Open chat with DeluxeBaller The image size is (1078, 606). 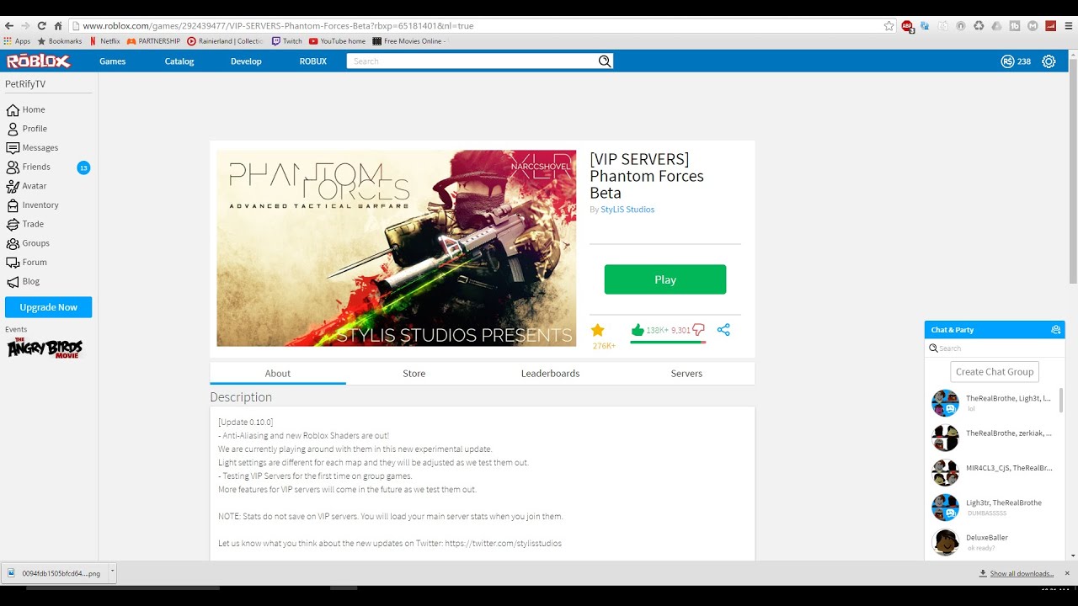coord(995,543)
